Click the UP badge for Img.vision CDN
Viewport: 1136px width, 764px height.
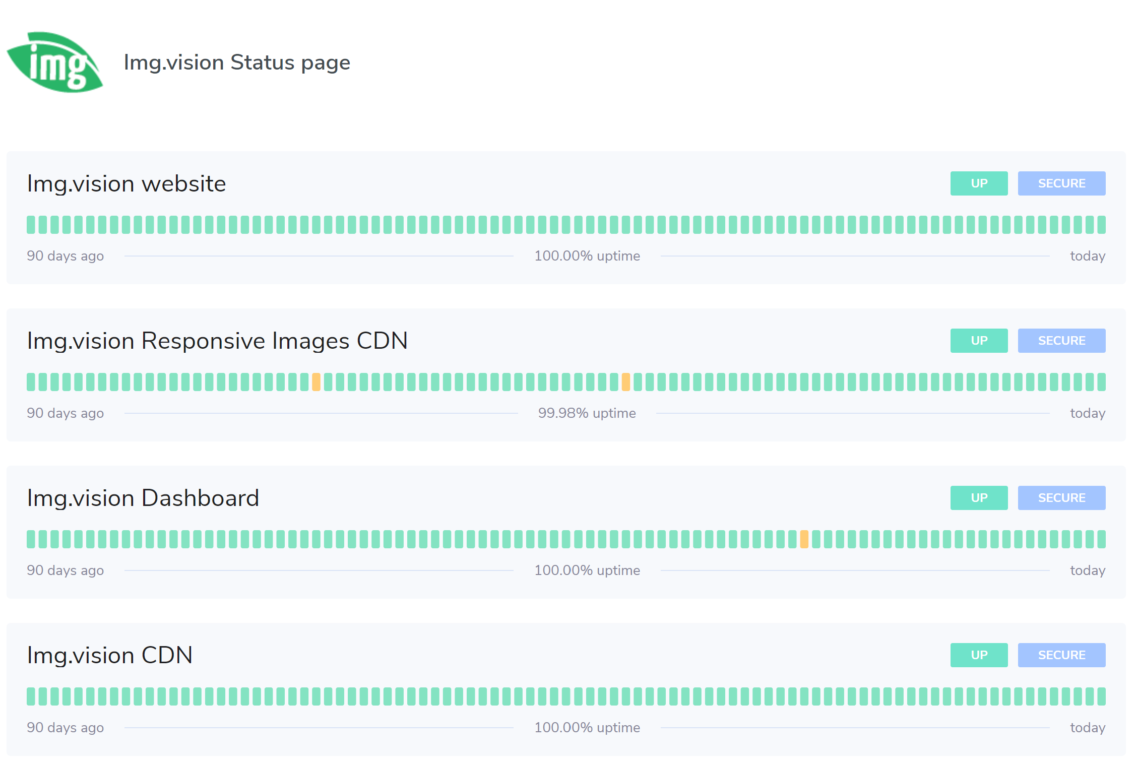coord(978,655)
